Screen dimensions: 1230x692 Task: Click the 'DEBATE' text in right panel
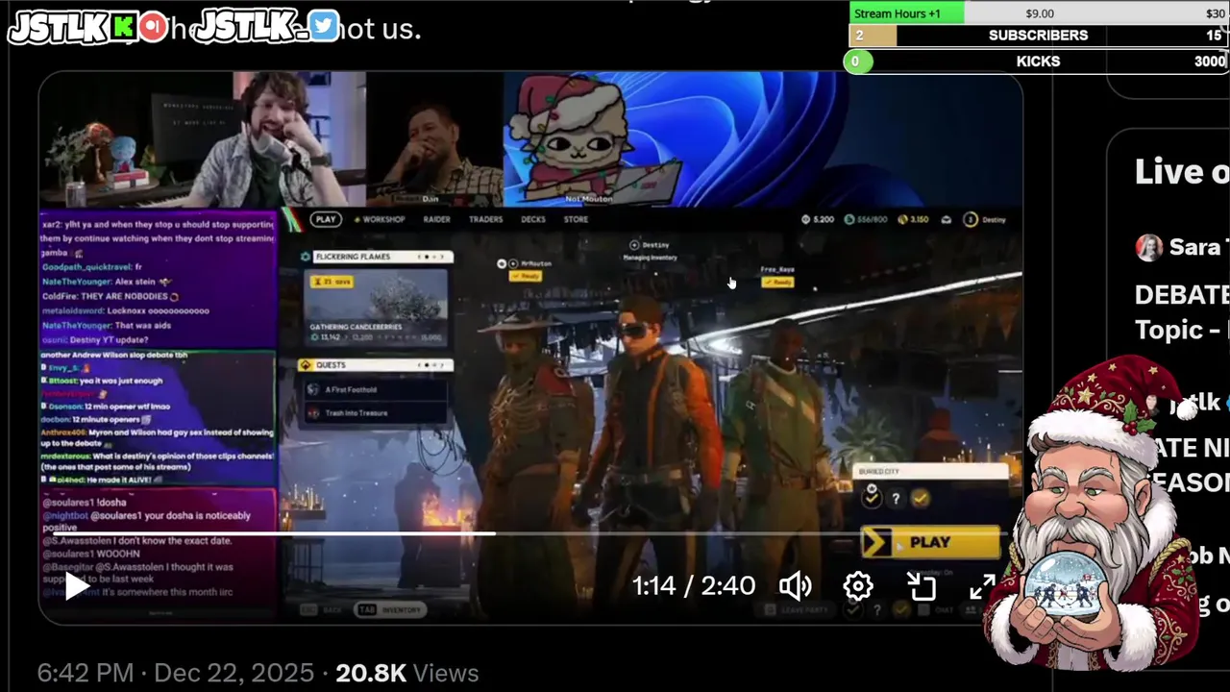(x=1181, y=295)
